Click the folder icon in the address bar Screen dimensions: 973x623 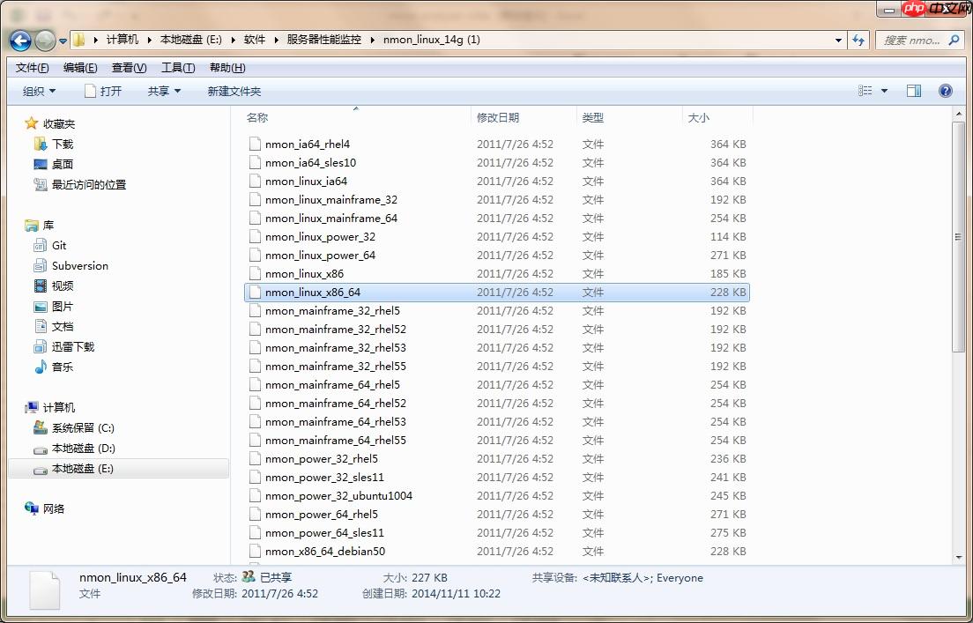(x=78, y=40)
